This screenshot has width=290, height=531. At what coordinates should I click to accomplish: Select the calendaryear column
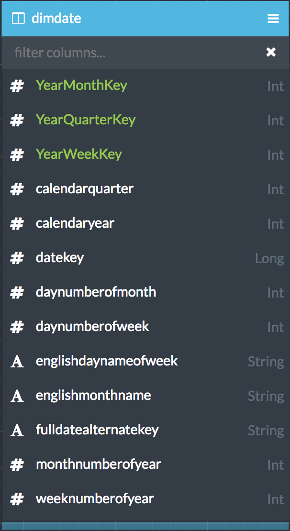click(x=146, y=223)
